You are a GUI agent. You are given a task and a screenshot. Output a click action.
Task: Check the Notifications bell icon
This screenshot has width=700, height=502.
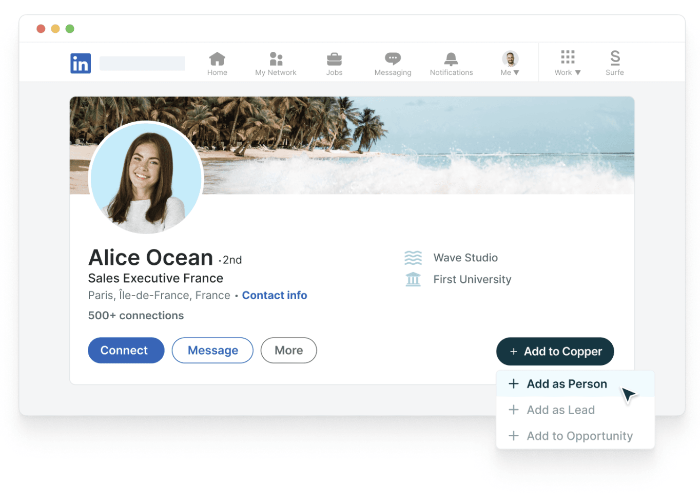click(x=451, y=59)
